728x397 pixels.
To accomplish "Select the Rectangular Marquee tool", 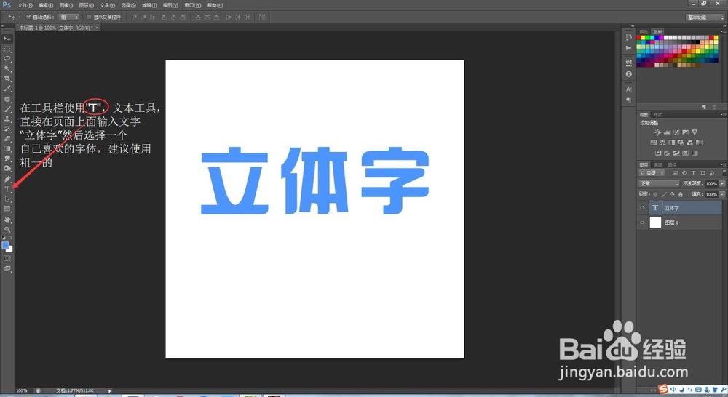I will point(7,49).
